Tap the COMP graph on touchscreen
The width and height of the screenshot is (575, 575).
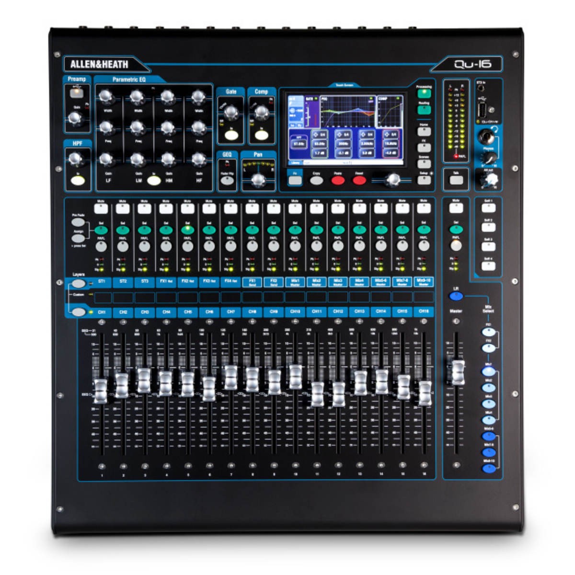(390, 112)
